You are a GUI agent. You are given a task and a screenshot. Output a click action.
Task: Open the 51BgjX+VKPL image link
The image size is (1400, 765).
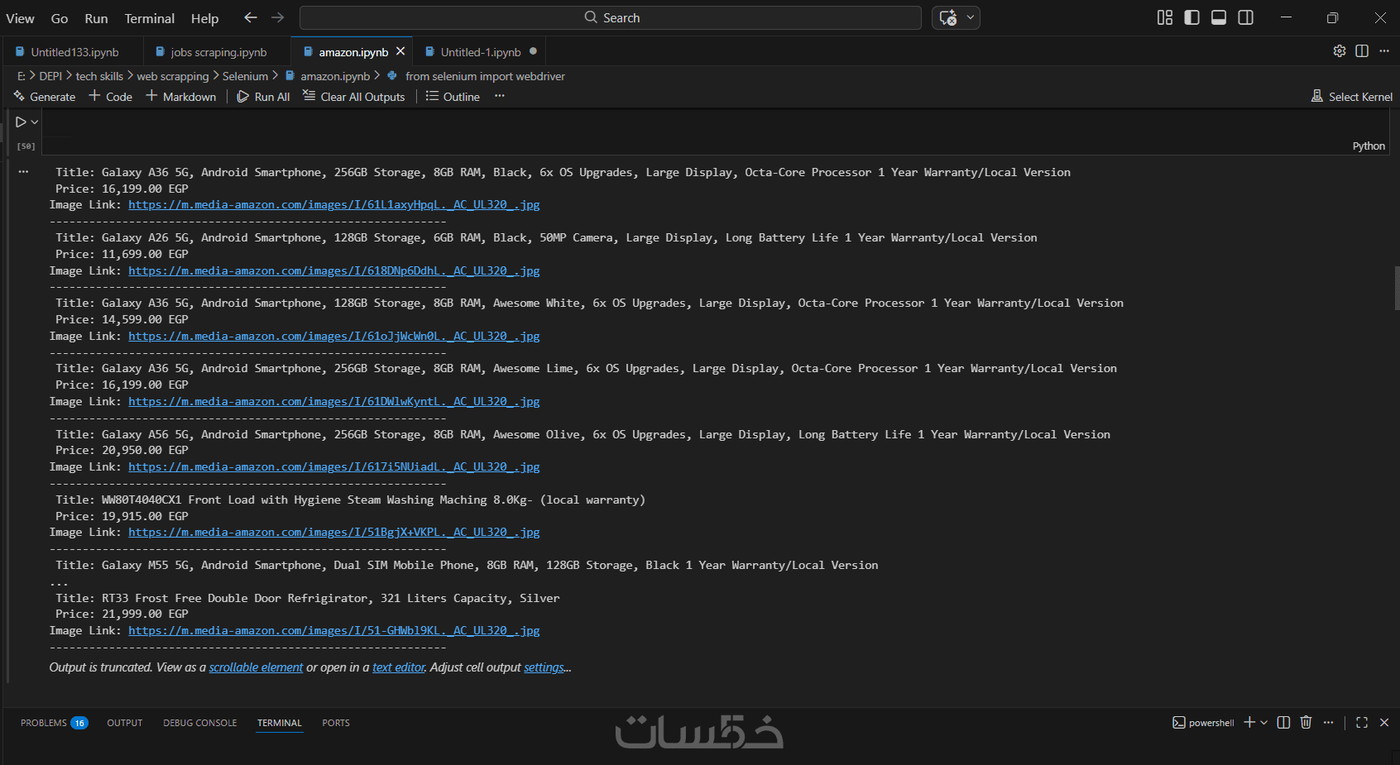coord(333,532)
